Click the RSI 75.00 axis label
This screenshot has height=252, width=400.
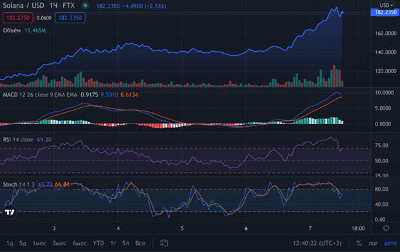coord(382,145)
